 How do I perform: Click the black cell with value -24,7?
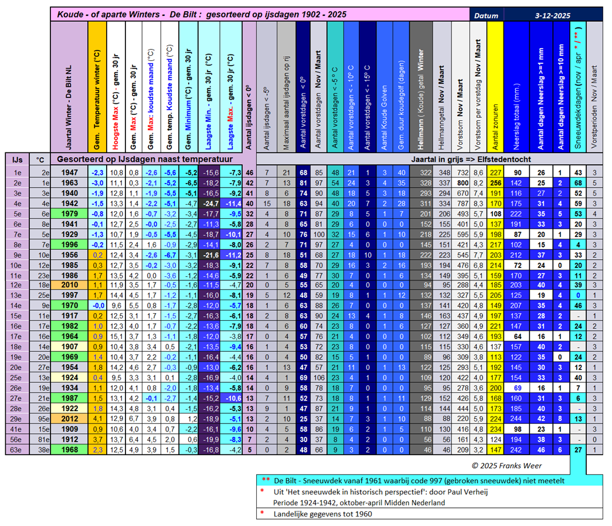[209, 203]
